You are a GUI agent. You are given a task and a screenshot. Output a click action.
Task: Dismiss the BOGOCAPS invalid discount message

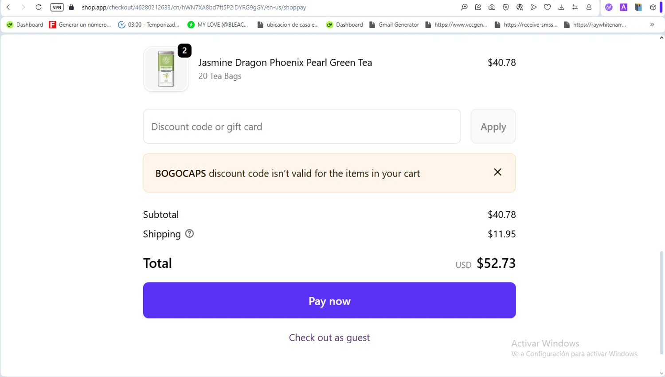click(497, 172)
